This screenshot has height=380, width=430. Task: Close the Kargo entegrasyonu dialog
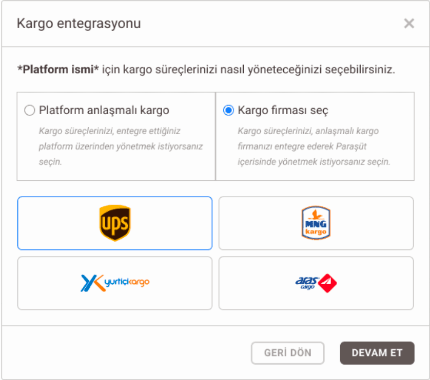(x=409, y=23)
